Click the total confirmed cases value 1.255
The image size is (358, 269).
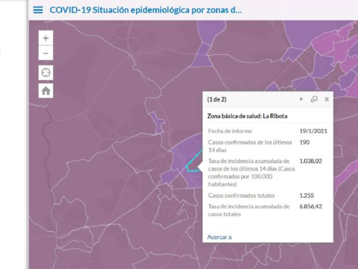[x=306, y=195]
